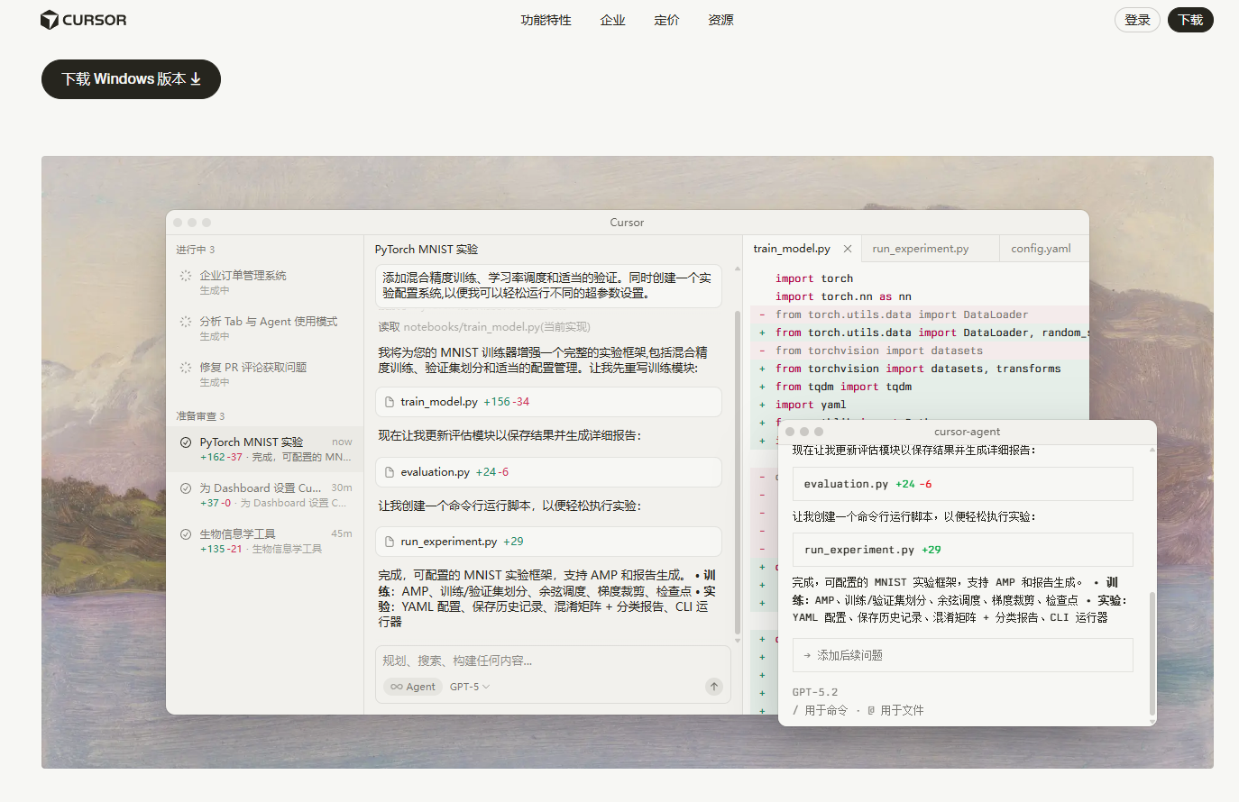Screen dimensions: 1239x802
Task: Click the '/ 用于命令' hint in cursor-agent
Action: pos(820,710)
